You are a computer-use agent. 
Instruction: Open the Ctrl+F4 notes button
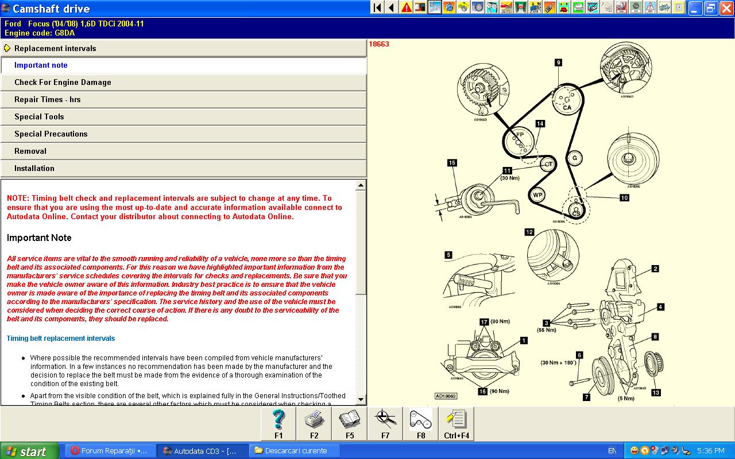(x=457, y=424)
